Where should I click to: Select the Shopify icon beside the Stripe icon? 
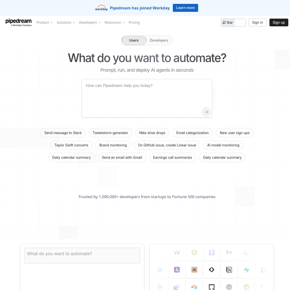click(194, 252)
